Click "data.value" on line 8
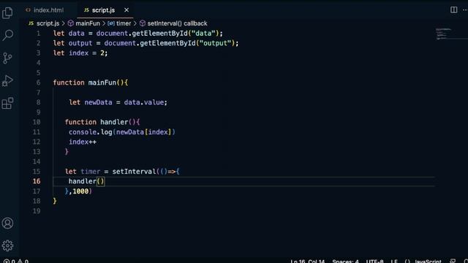 pos(144,102)
